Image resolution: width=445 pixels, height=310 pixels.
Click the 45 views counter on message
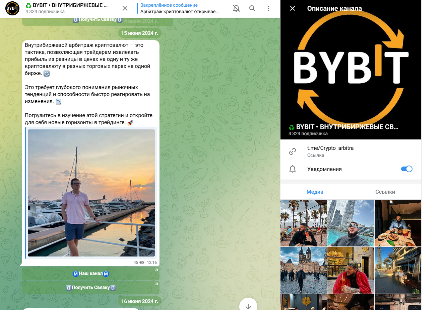136,263
